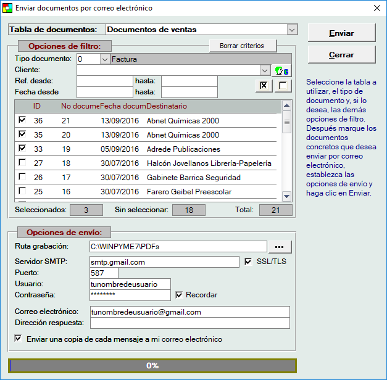Uncheck the document row with ID 36
The image size is (387, 380).
[x=23, y=120]
